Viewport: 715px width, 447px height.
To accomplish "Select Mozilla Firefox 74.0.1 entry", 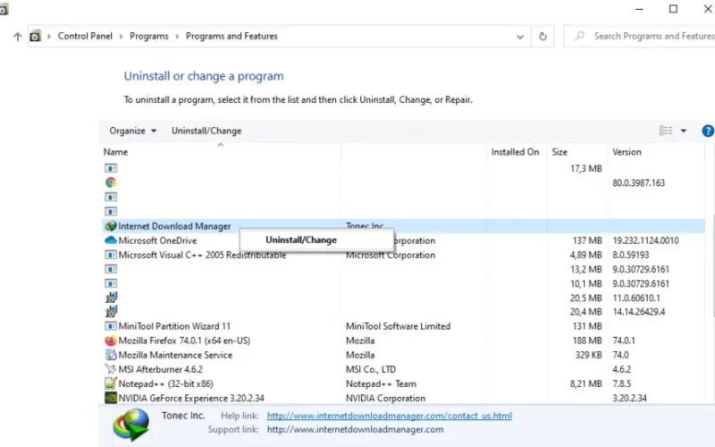I will pos(184,341).
